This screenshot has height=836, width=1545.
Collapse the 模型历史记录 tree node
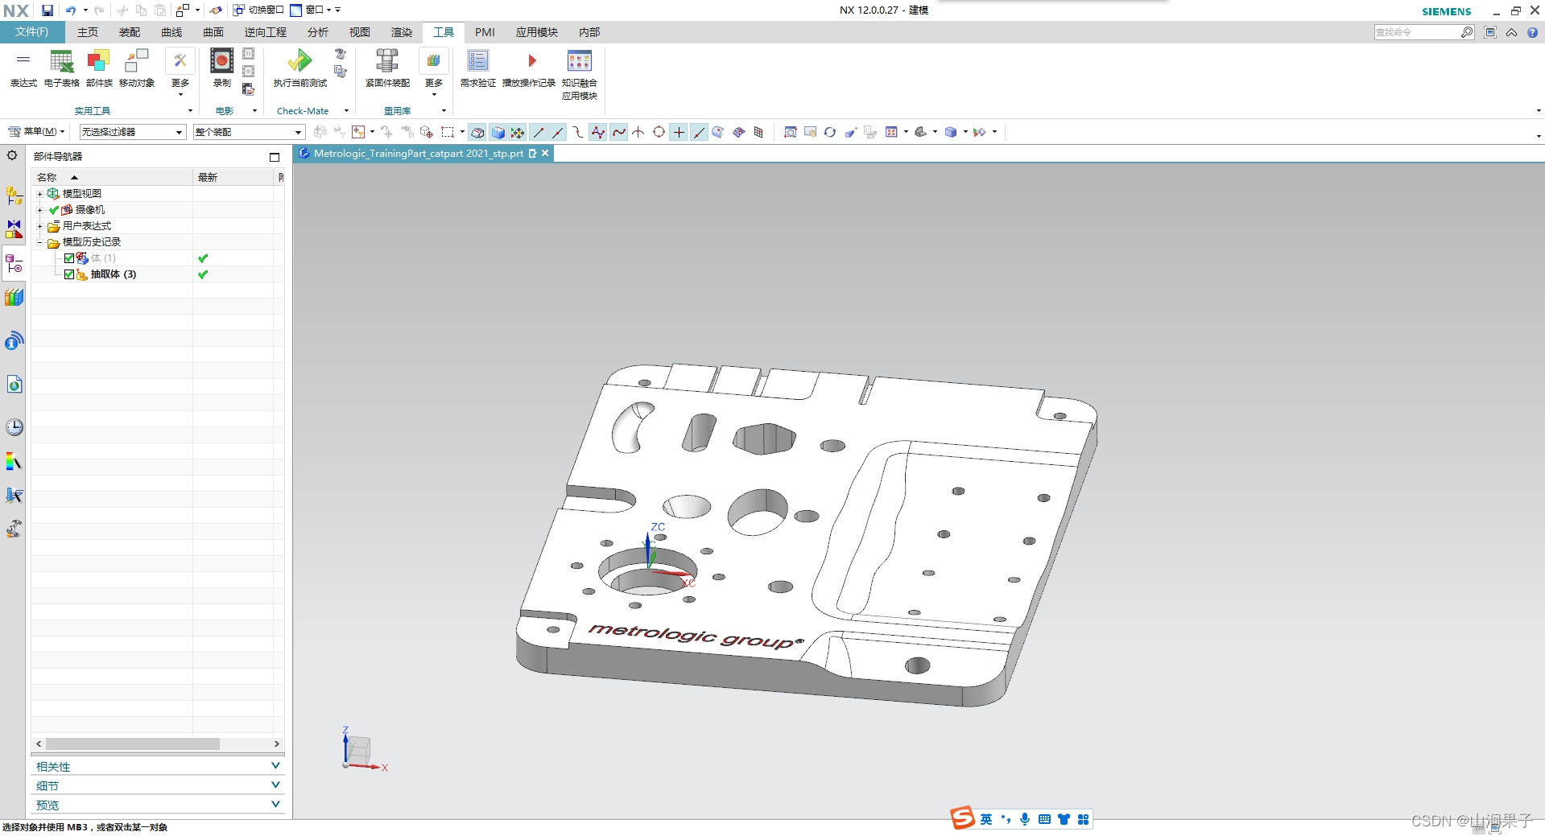[x=39, y=242]
